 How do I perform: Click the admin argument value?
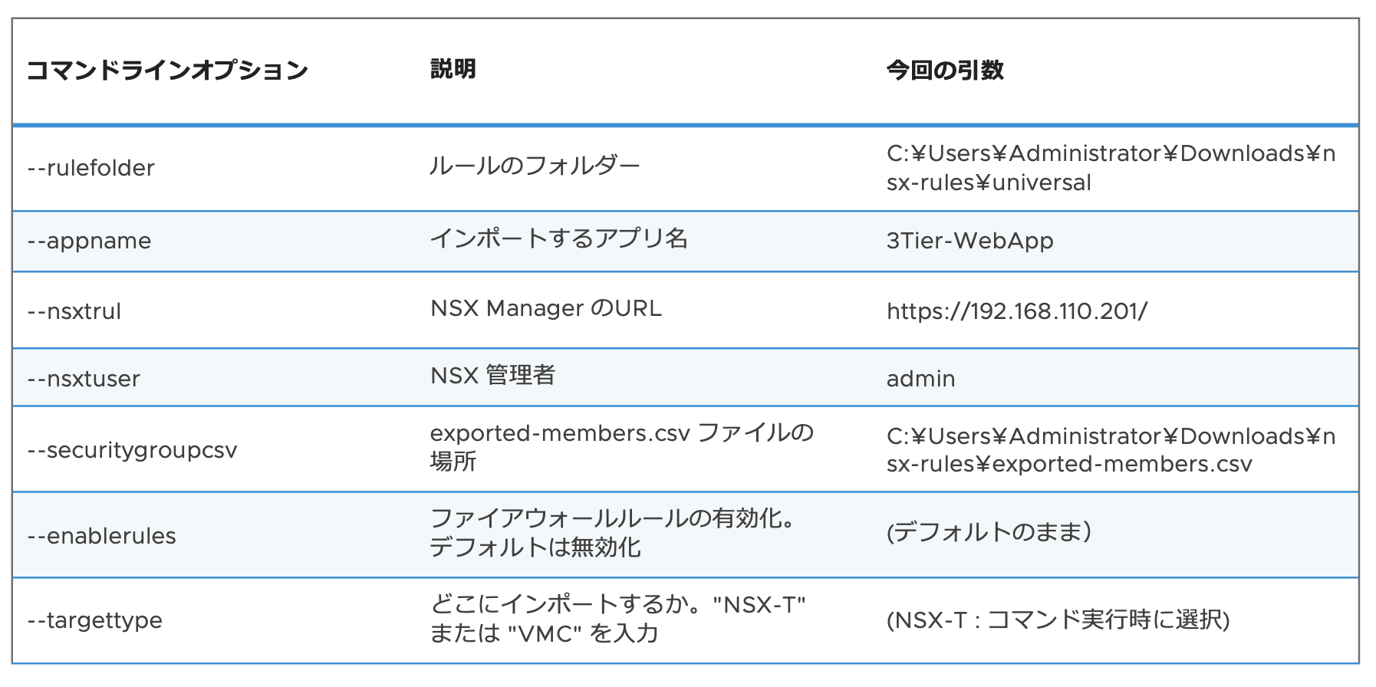pyautogui.click(x=920, y=379)
